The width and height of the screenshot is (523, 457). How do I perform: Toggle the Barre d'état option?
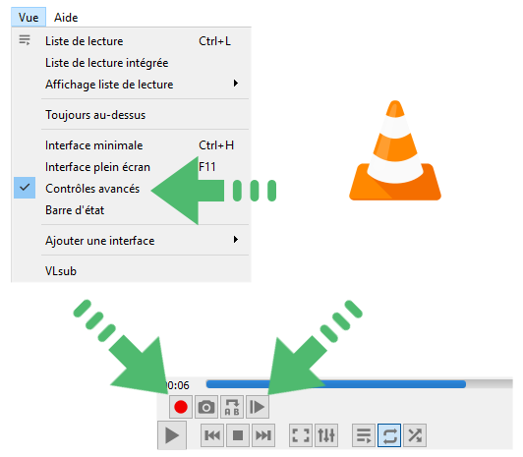click(132, 210)
